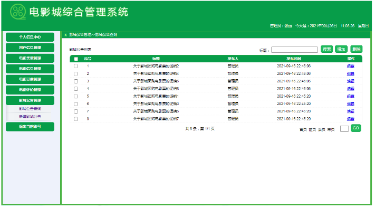Viewport: 375px width, 208px height.
Task: Click the 退出当前账号 logout button
Action: 30,127
